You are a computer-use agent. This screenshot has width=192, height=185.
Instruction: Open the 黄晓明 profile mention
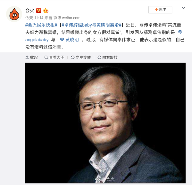point(72,40)
